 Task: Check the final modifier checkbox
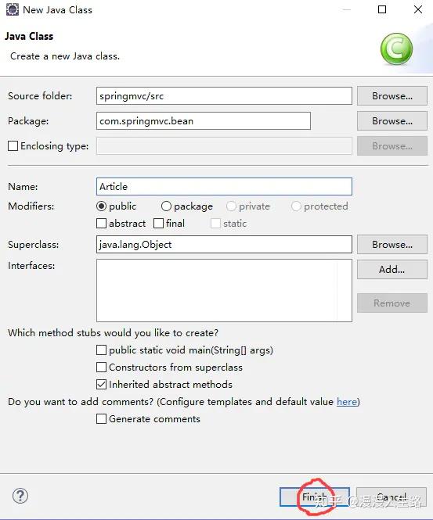(158, 223)
